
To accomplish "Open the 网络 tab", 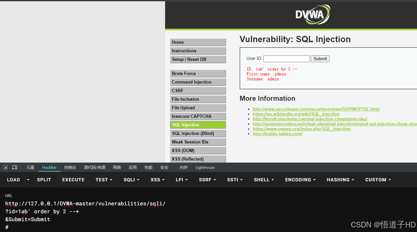I will 117,168.
